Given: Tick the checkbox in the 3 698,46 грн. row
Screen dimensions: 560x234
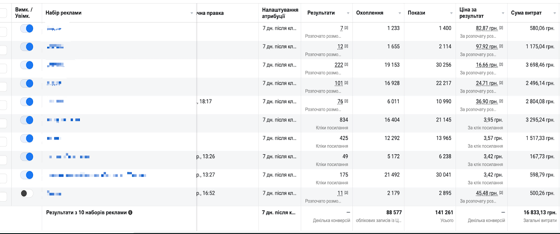Looking at the screenshot, I should (3, 68).
